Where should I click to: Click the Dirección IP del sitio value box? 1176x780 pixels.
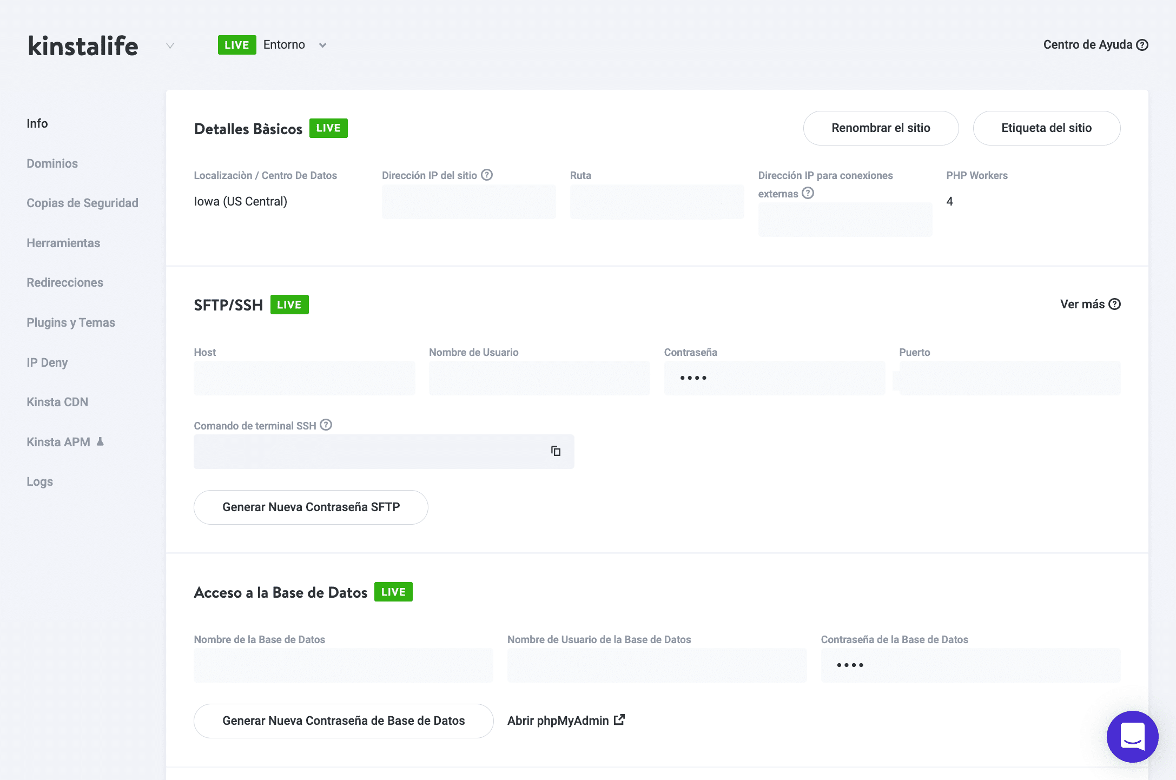coord(469,202)
